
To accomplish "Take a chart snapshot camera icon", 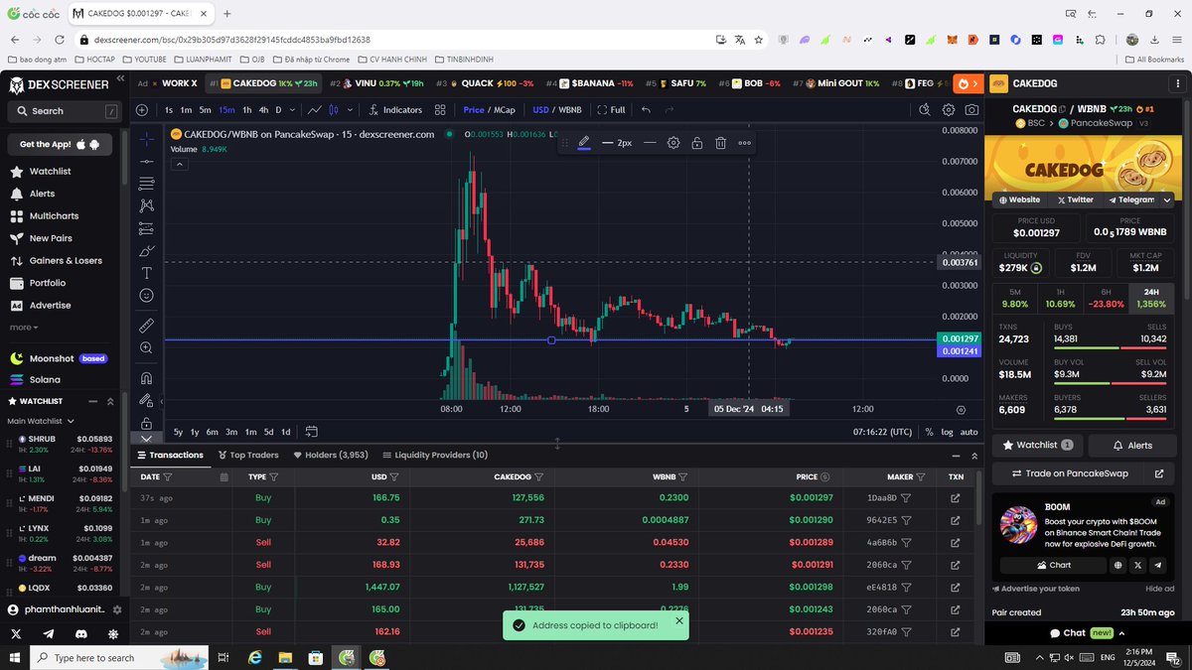I will point(971,110).
